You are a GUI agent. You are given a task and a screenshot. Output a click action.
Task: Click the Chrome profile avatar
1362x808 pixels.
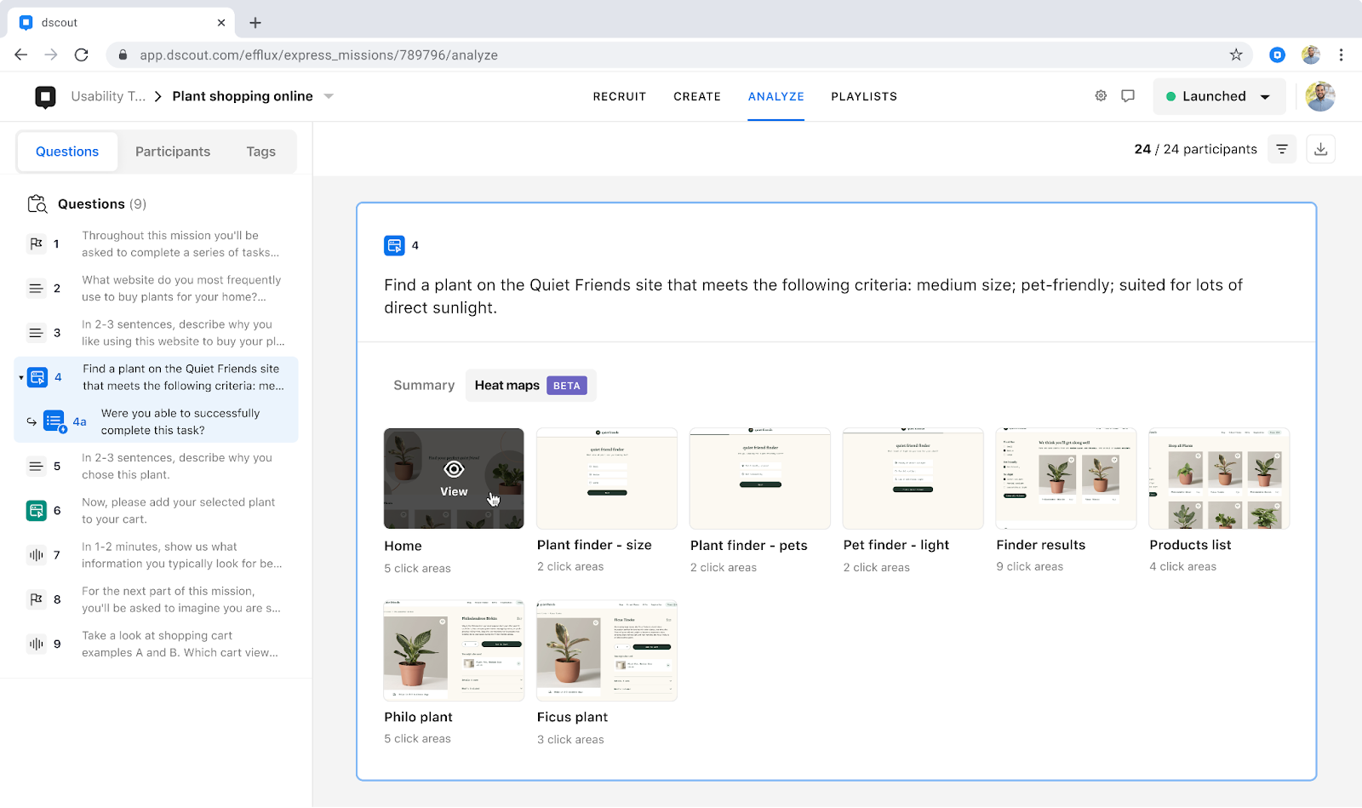click(1311, 55)
